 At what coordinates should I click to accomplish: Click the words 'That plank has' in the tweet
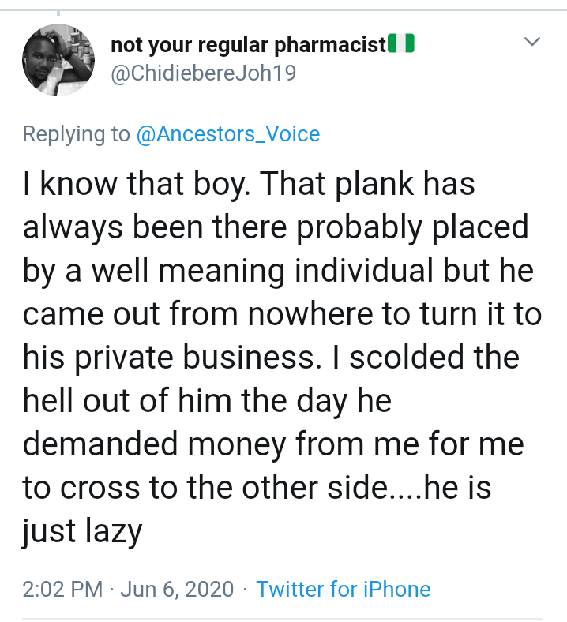point(366,184)
